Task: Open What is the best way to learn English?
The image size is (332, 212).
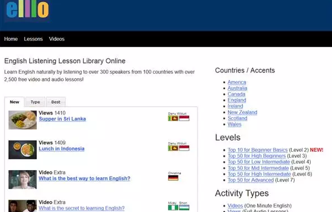Action: (84, 179)
